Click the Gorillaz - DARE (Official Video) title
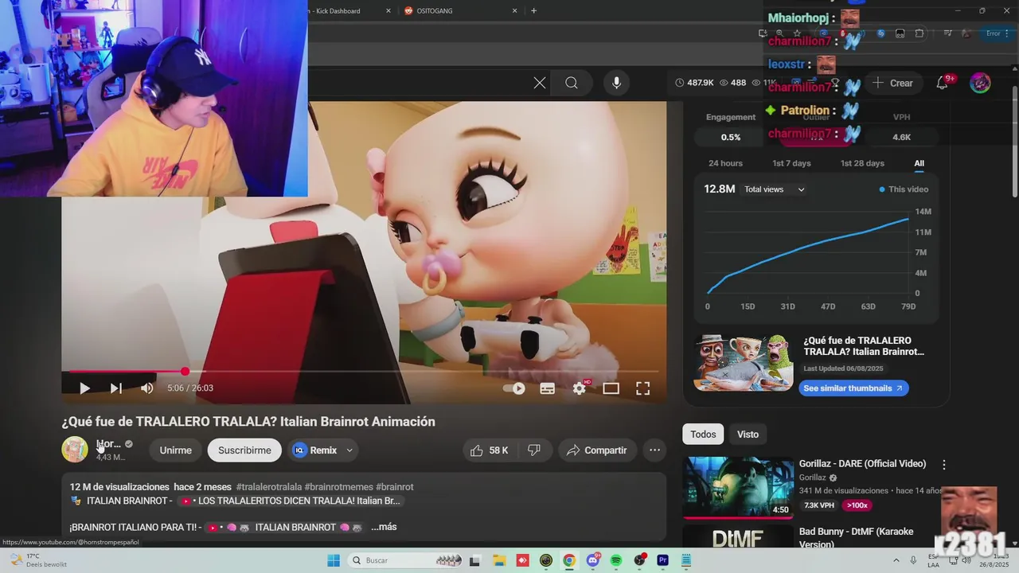Screen dimensions: 1019x573 (x=862, y=463)
